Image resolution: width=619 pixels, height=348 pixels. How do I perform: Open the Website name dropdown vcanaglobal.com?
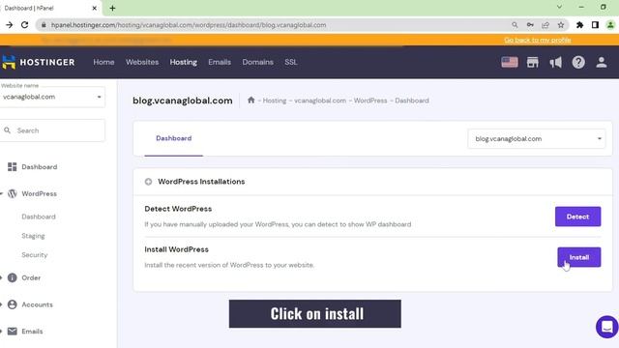pyautogui.click(x=52, y=97)
